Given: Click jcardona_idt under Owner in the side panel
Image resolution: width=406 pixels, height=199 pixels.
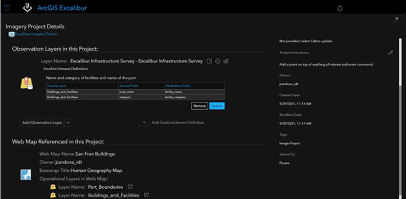Looking at the screenshot, I should tap(289, 84).
